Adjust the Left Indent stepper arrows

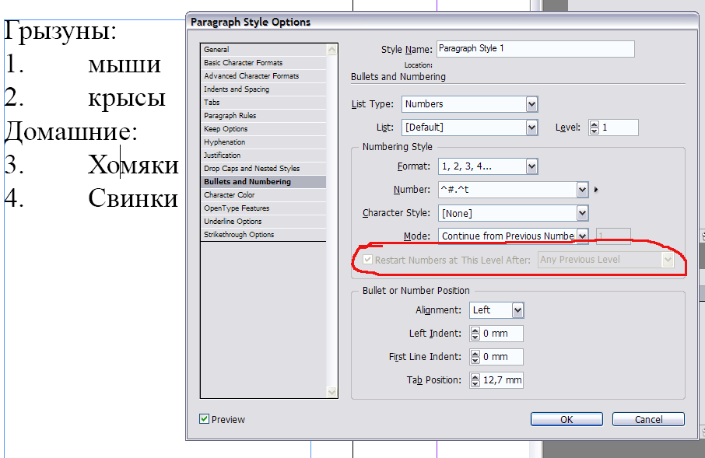tap(475, 334)
